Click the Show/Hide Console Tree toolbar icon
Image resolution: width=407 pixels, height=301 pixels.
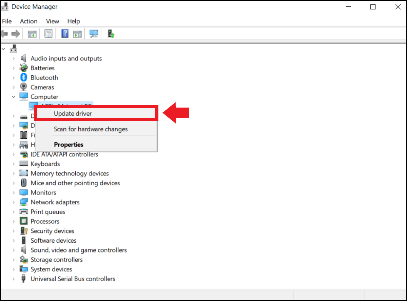[32, 34]
